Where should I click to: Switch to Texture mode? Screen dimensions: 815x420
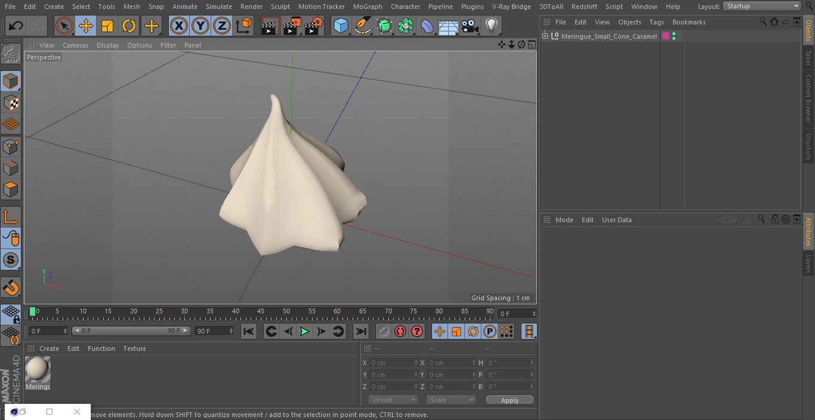pyautogui.click(x=11, y=103)
